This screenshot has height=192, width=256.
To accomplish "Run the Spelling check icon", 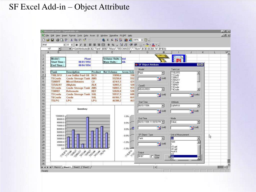I will pos(66,40).
